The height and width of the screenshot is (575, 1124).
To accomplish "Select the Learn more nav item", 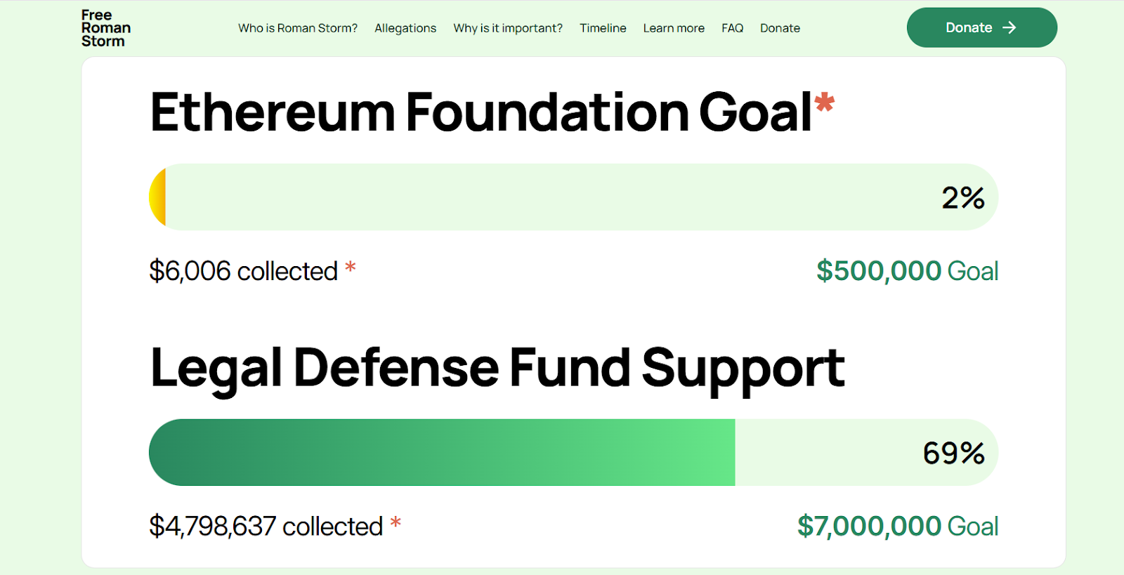I will (674, 28).
